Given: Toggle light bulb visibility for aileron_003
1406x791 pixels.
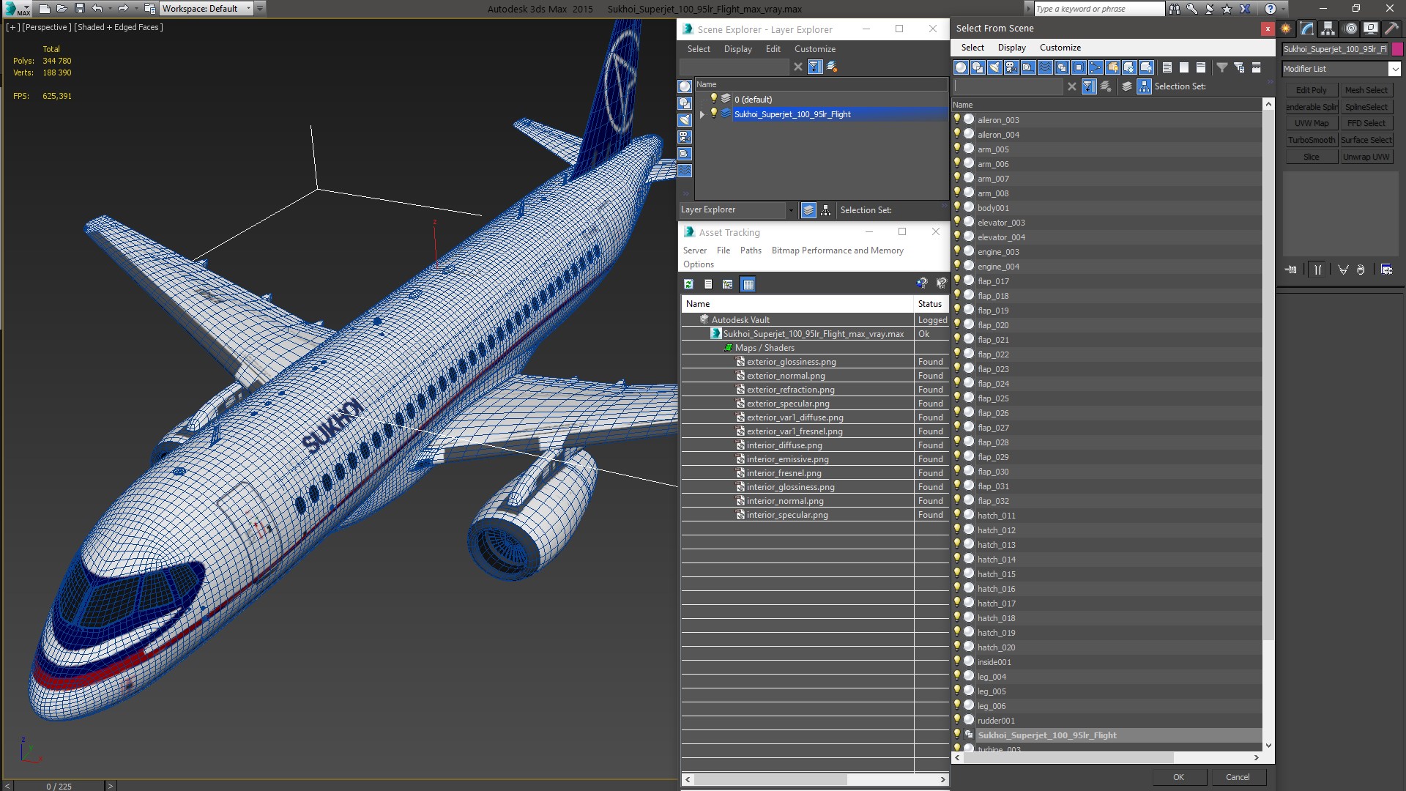Looking at the screenshot, I should pos(956,119).
